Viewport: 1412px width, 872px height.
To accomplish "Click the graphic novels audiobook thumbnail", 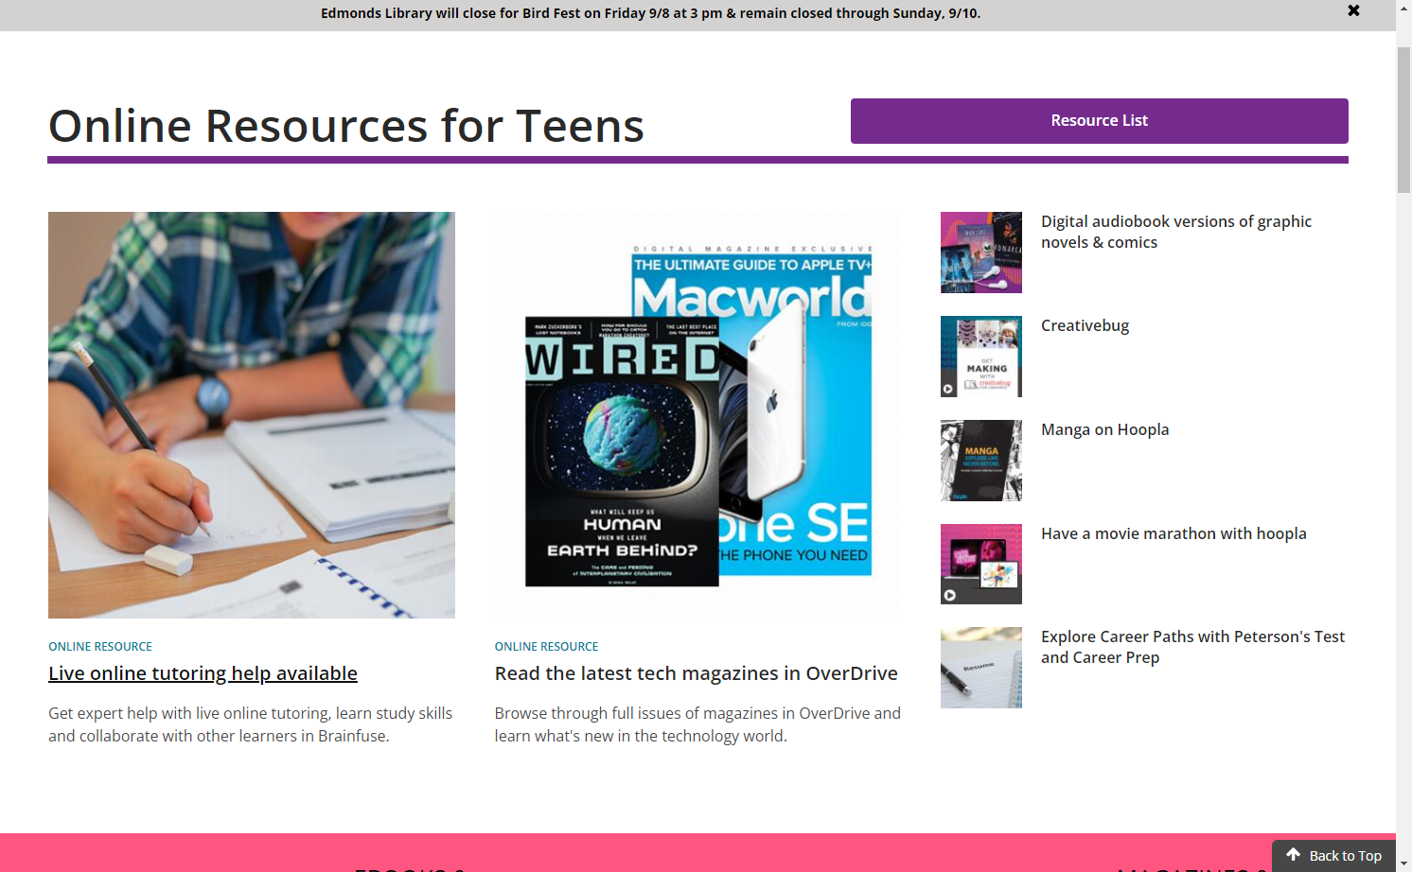I will (981, 253).
